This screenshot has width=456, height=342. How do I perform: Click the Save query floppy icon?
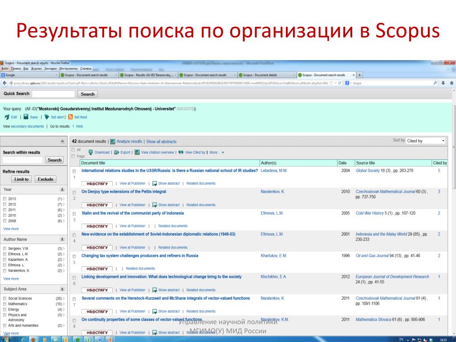click(x=26, y=117)
